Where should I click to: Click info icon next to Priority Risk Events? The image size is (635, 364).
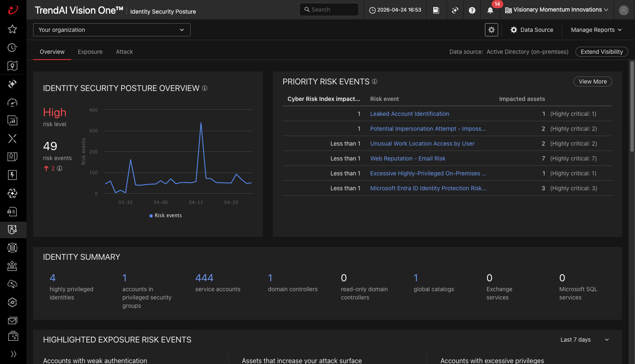(x=375, y=81)
